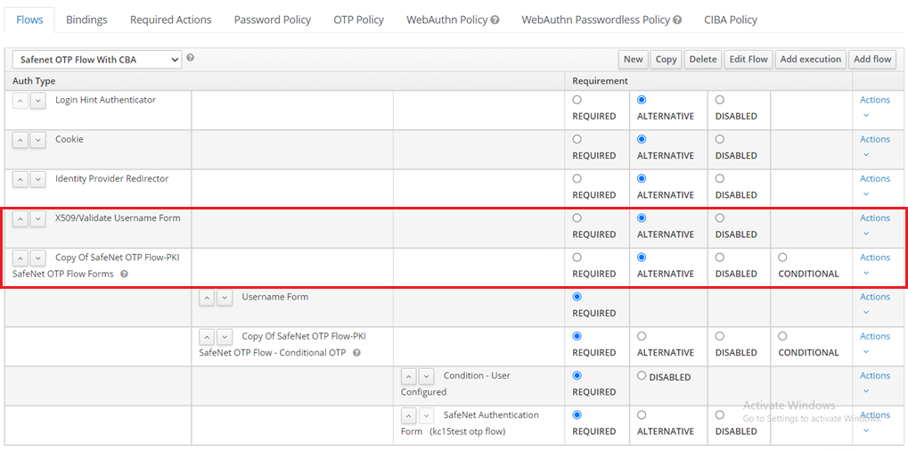This screenshot has width=908, height=451.
Task: Move Identity Provider Redirector down
Action: (37, 179)
